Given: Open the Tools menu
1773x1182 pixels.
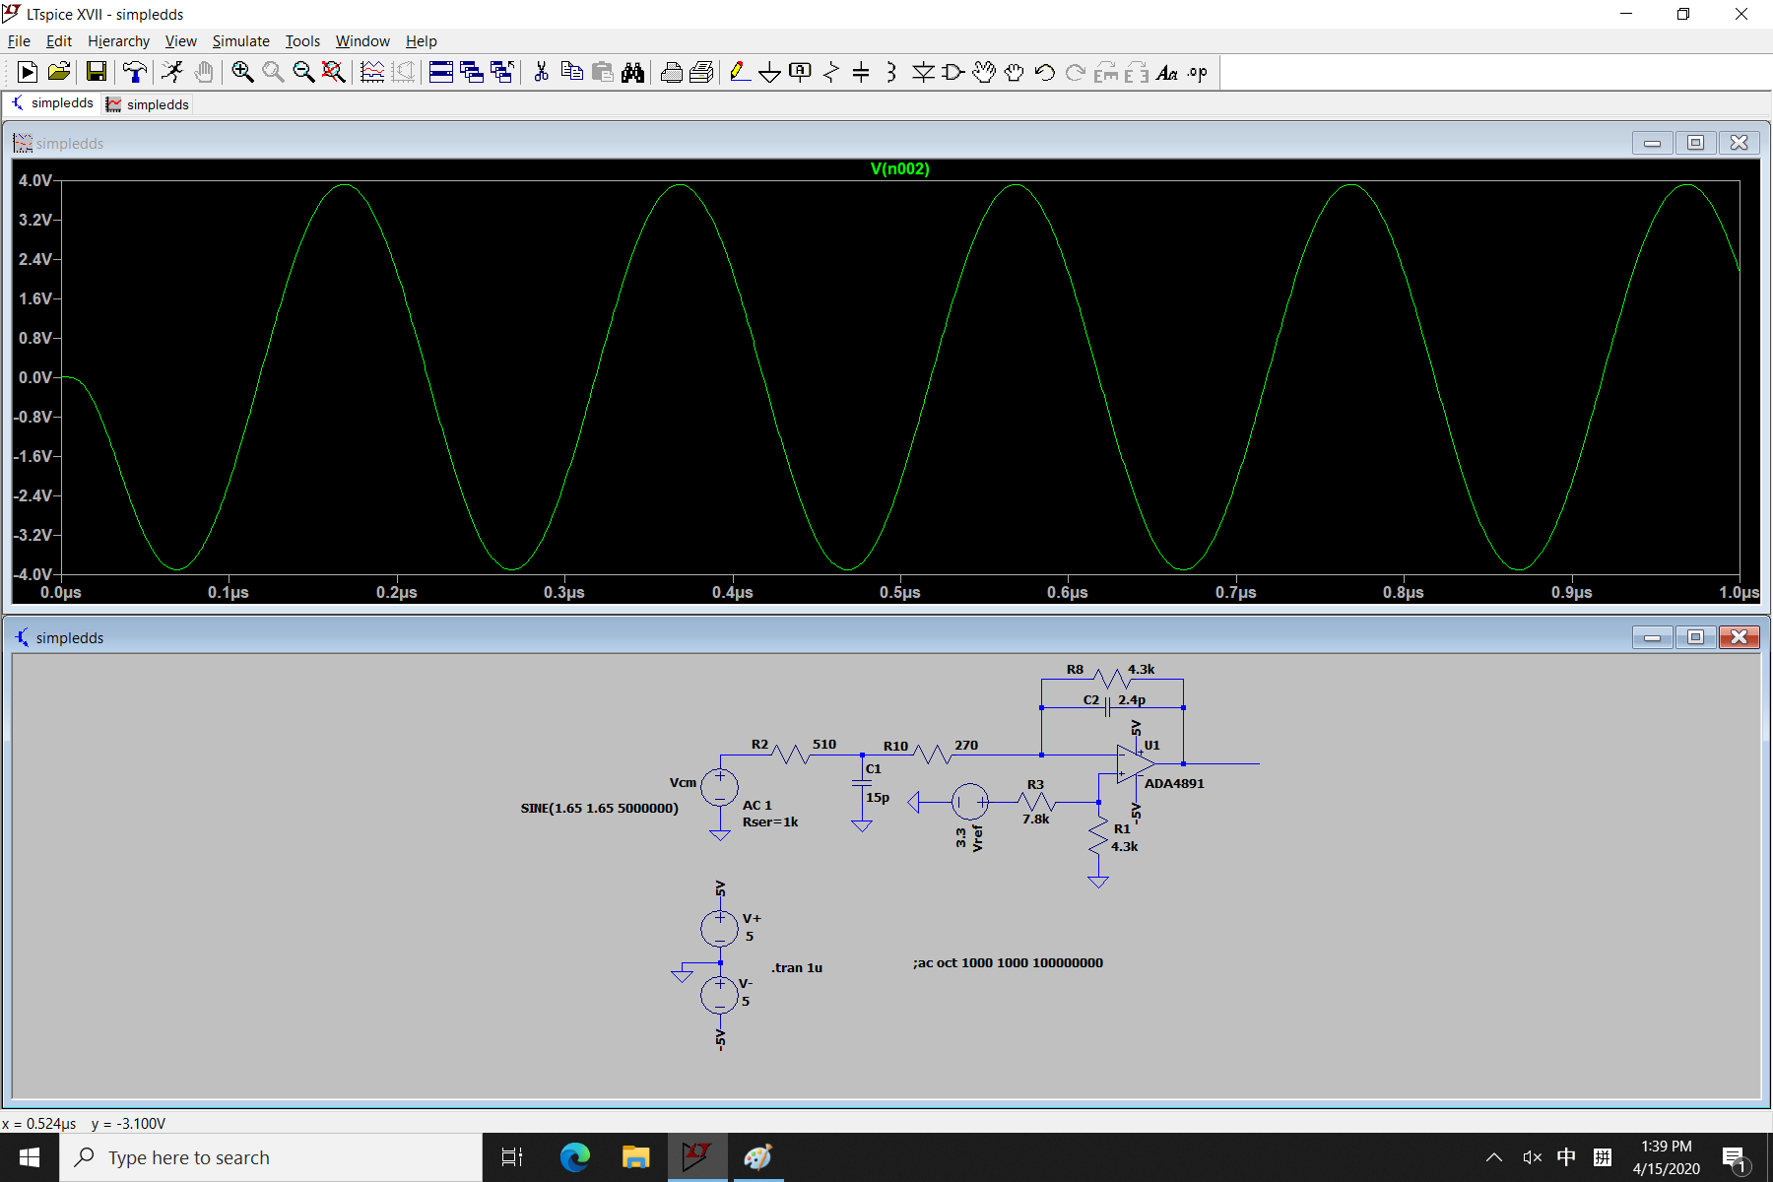Looking at the screenshot, I should [302, 40].
